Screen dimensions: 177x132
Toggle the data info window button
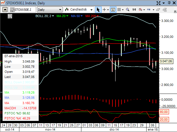pyautogui.click(x=113, y=10)
